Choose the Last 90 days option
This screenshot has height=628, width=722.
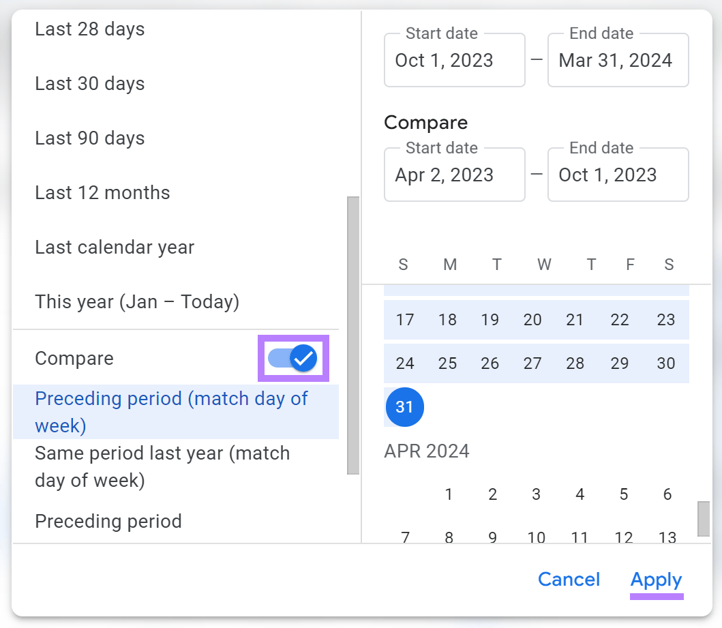click(89, 138)
